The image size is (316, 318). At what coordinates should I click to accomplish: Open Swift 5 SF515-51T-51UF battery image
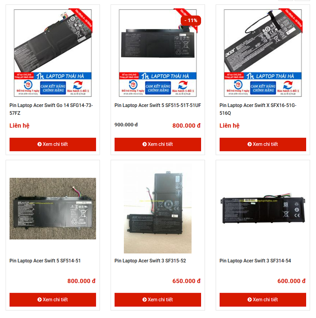coord(158,53)
